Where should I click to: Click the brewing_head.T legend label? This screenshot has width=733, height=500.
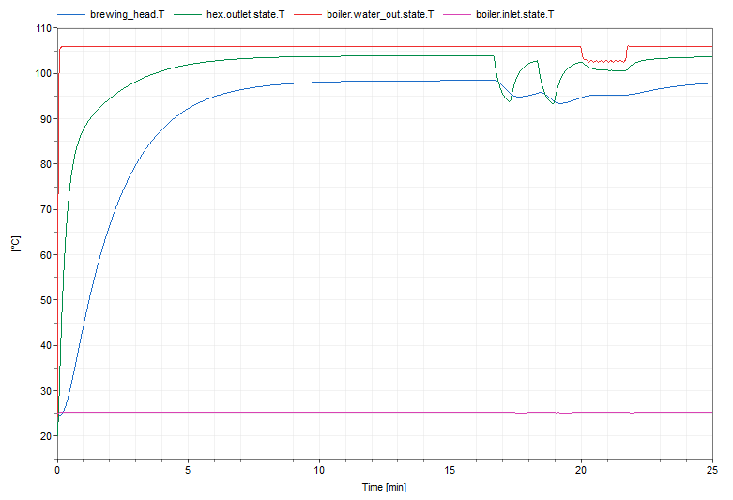134,15
